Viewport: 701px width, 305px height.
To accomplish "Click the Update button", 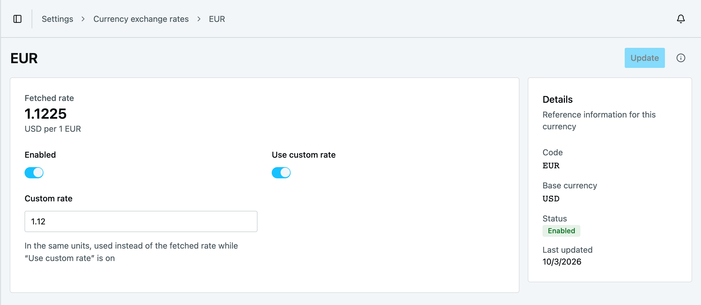I will coord(645,58).
